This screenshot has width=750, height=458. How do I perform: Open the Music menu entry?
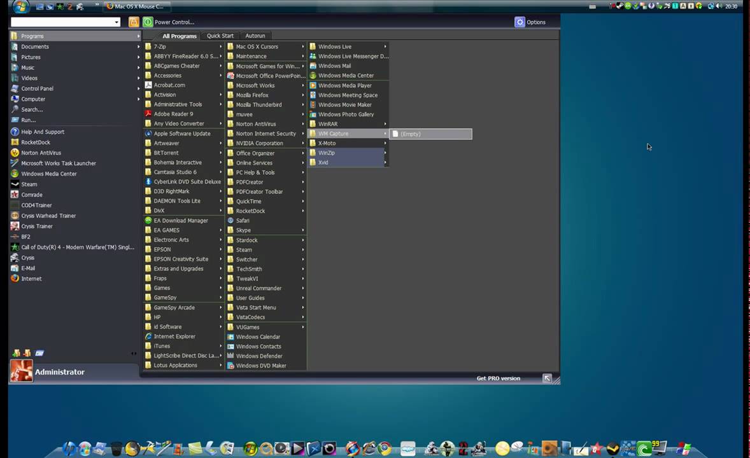[74, 68]
